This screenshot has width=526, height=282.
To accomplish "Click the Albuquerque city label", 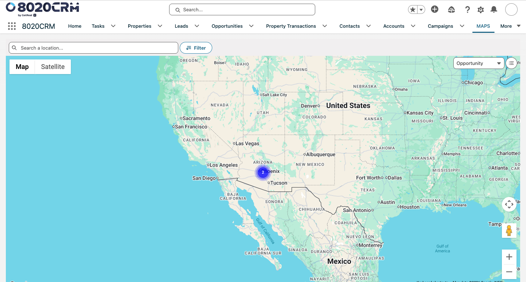I will (320, 154).
